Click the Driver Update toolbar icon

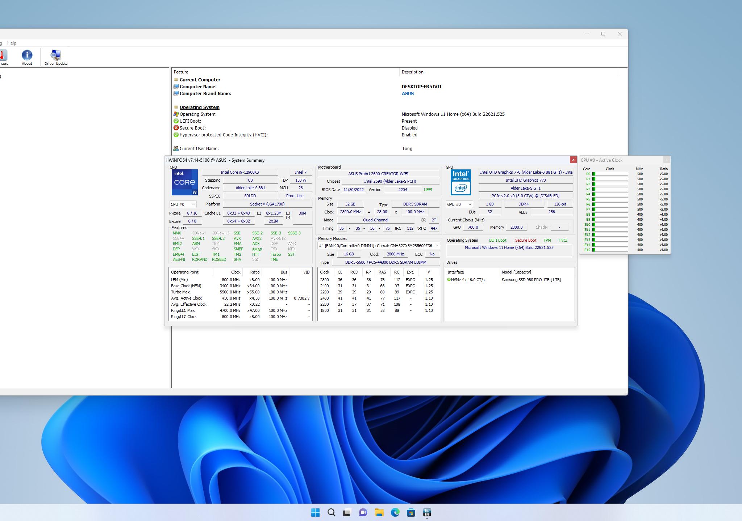[56, 57]
